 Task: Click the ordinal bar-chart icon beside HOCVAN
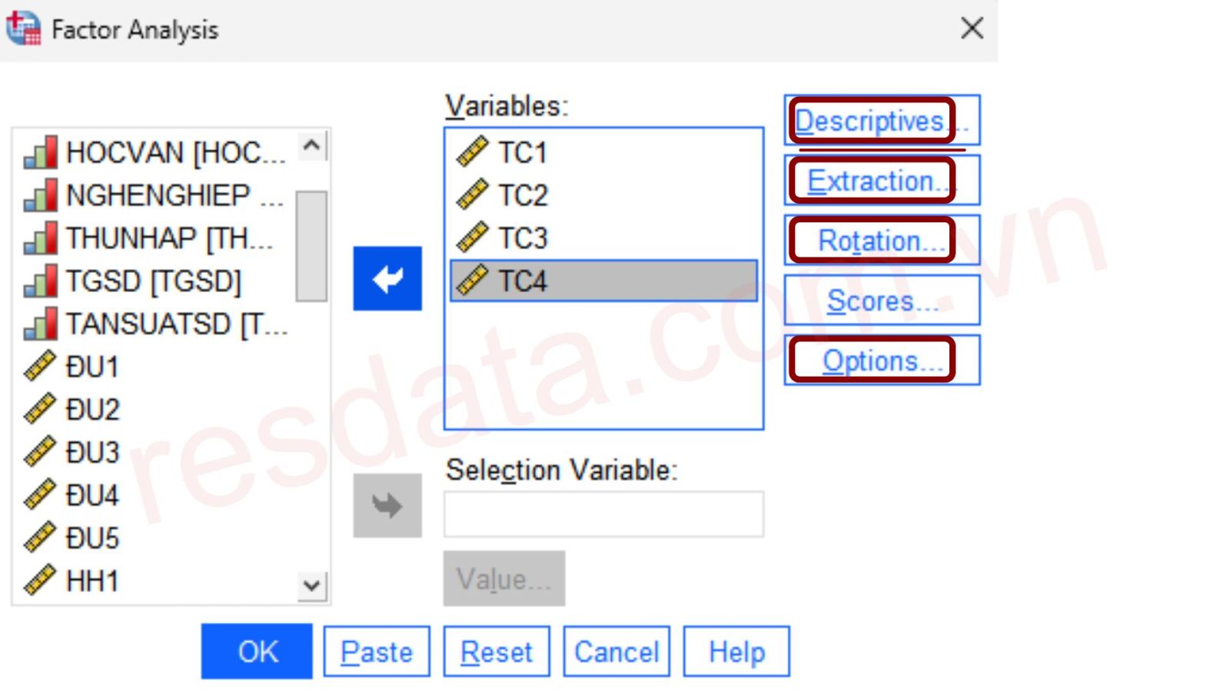click(x=41, y=152)
